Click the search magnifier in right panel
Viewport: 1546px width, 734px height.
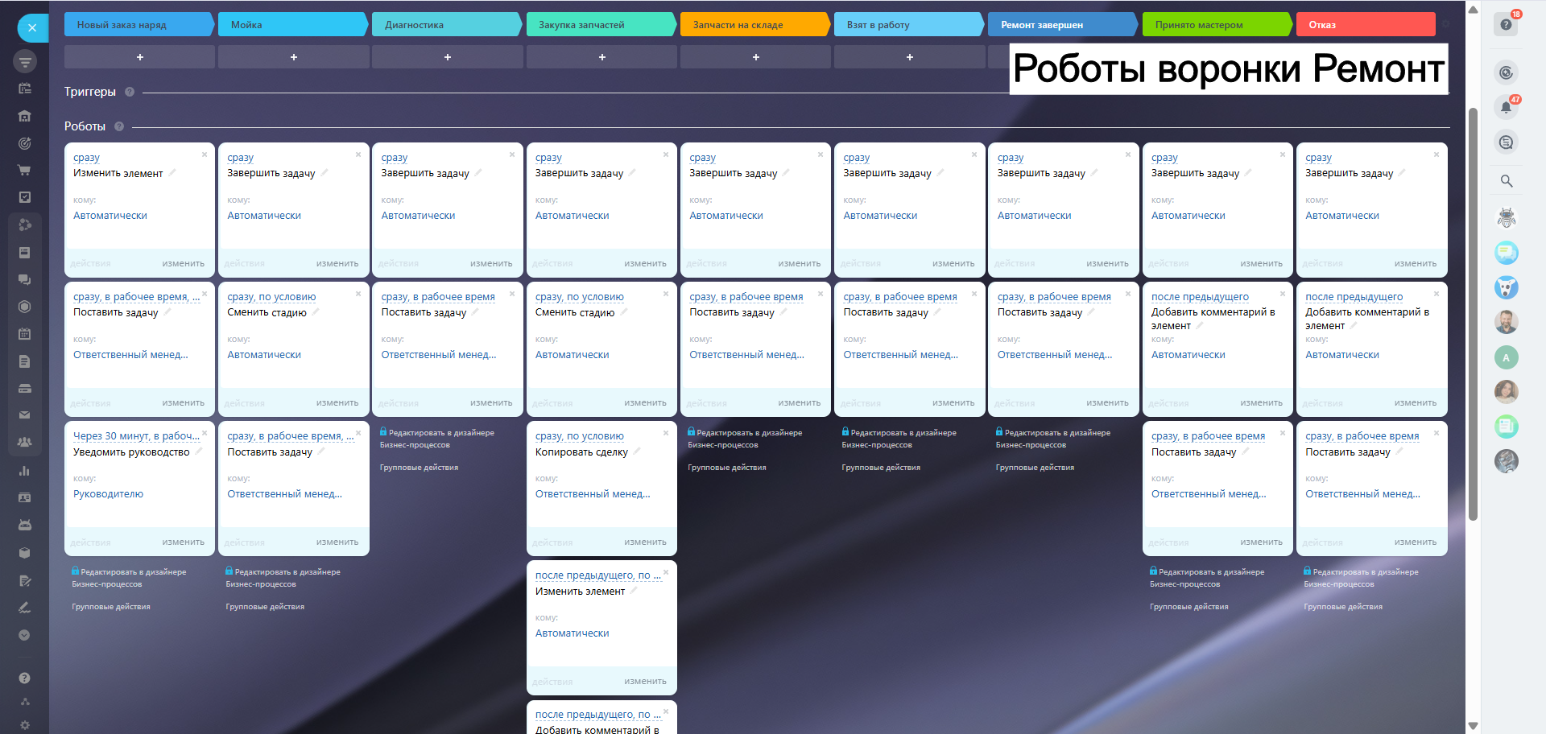coord(1506,181)
